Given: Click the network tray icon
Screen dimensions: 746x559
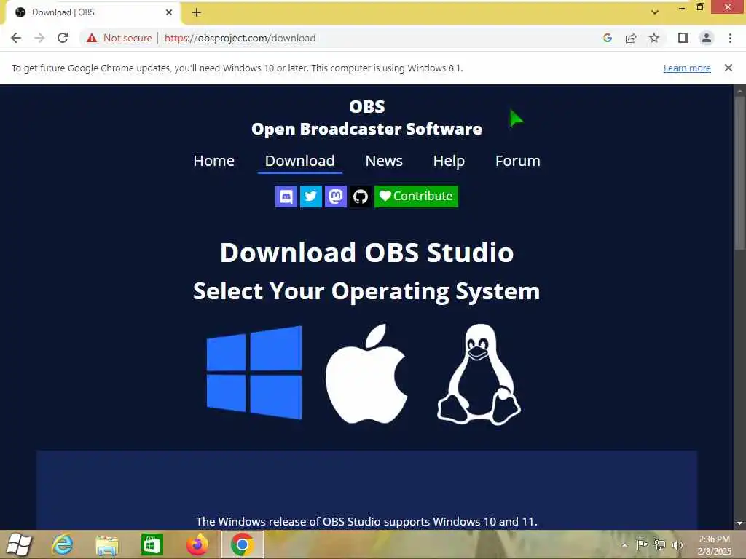Looking at the screenshot, I should coord(659,544).
